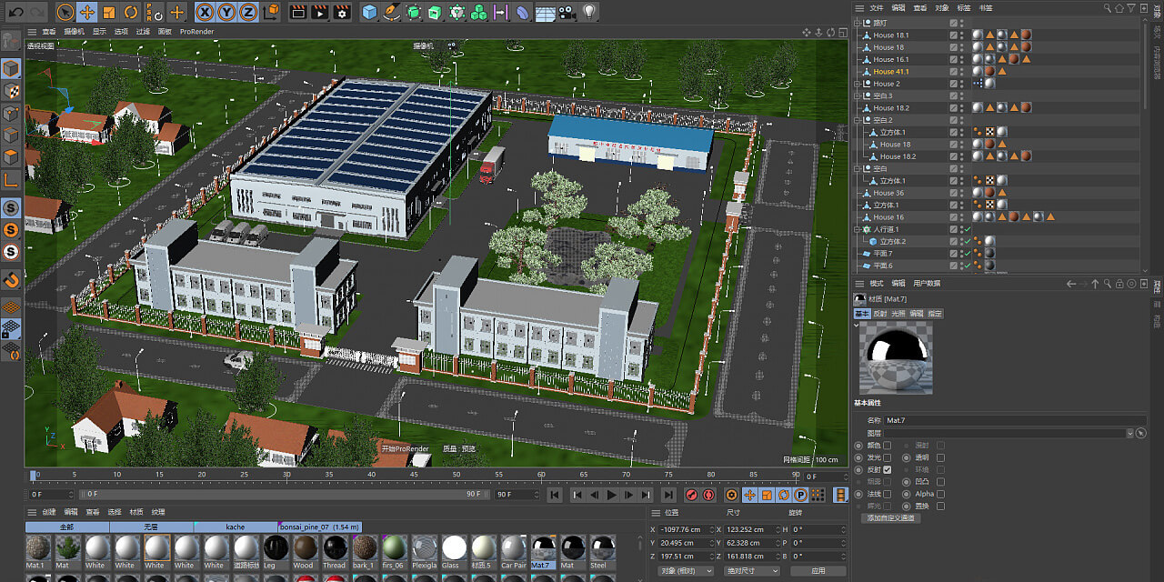Click the 添加自定义通道 button
Screen dimensions: 1164x582
[891, 518]
